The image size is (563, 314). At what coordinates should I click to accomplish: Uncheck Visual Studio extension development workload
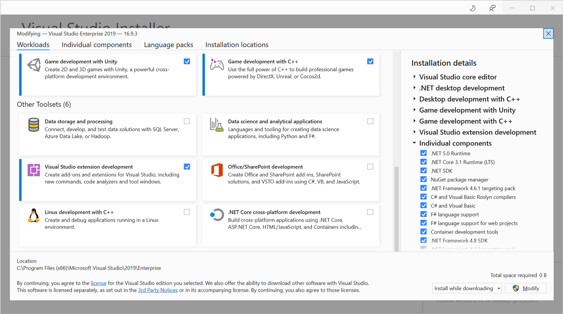click(x=187, y=167)
